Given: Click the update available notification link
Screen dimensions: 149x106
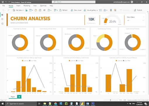Looking at the screenshot, I should click(138, 100).
